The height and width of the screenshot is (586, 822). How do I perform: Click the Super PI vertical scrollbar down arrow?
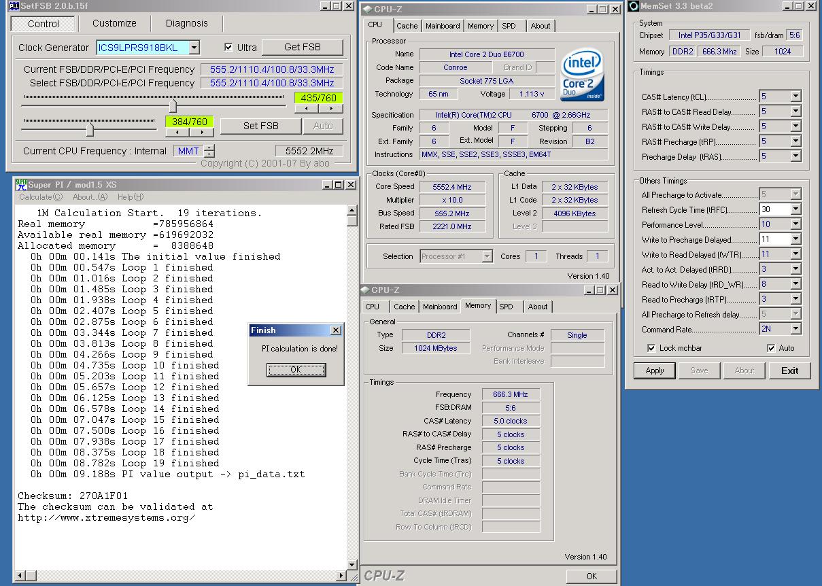pyautogui.click(x=352, y=564)
